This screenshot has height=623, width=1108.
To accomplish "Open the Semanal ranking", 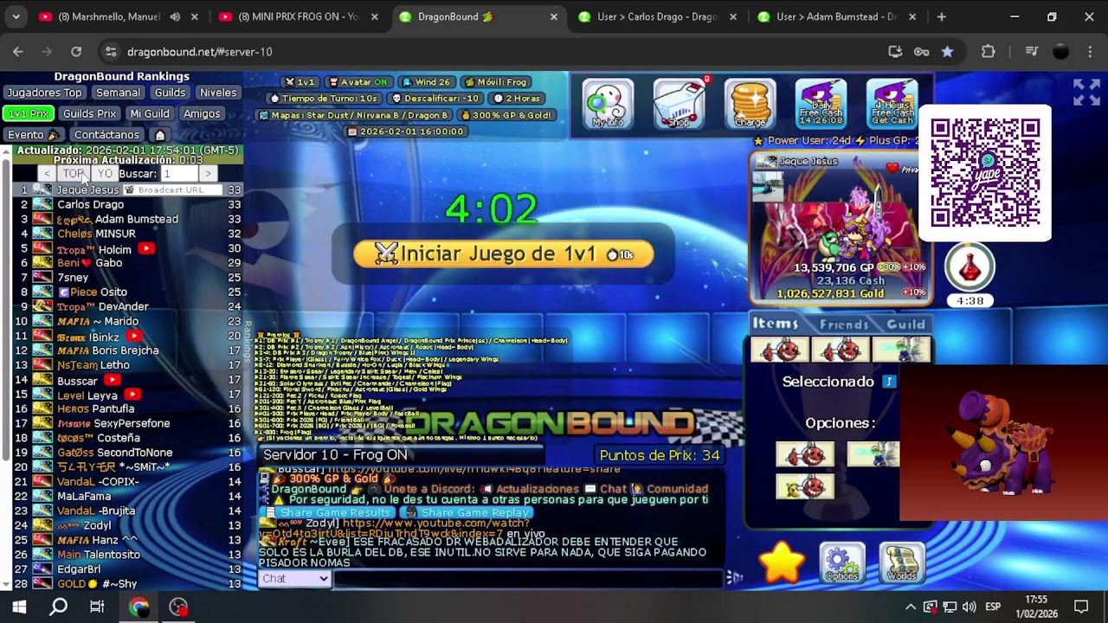I will [x=118, y=93].
